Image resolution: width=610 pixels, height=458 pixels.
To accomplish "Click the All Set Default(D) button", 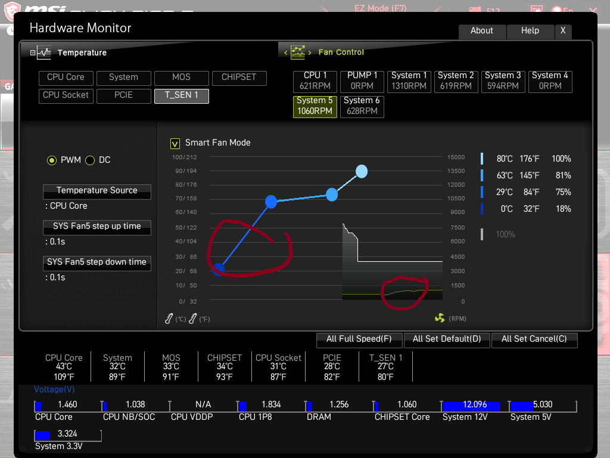I will [447, 339].
